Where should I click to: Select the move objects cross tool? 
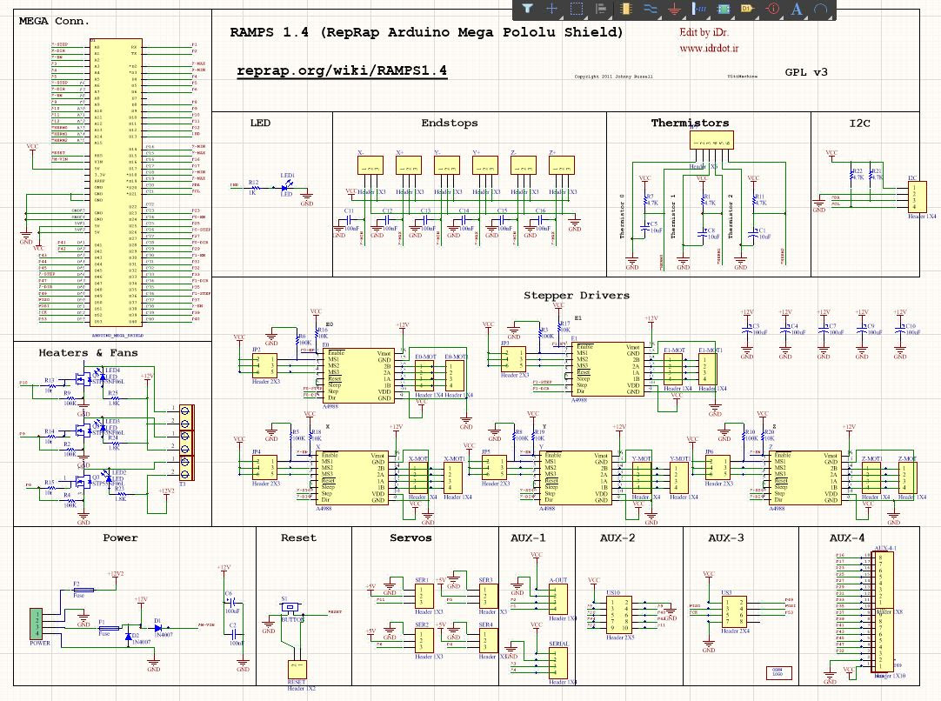(x=551, y=9)
